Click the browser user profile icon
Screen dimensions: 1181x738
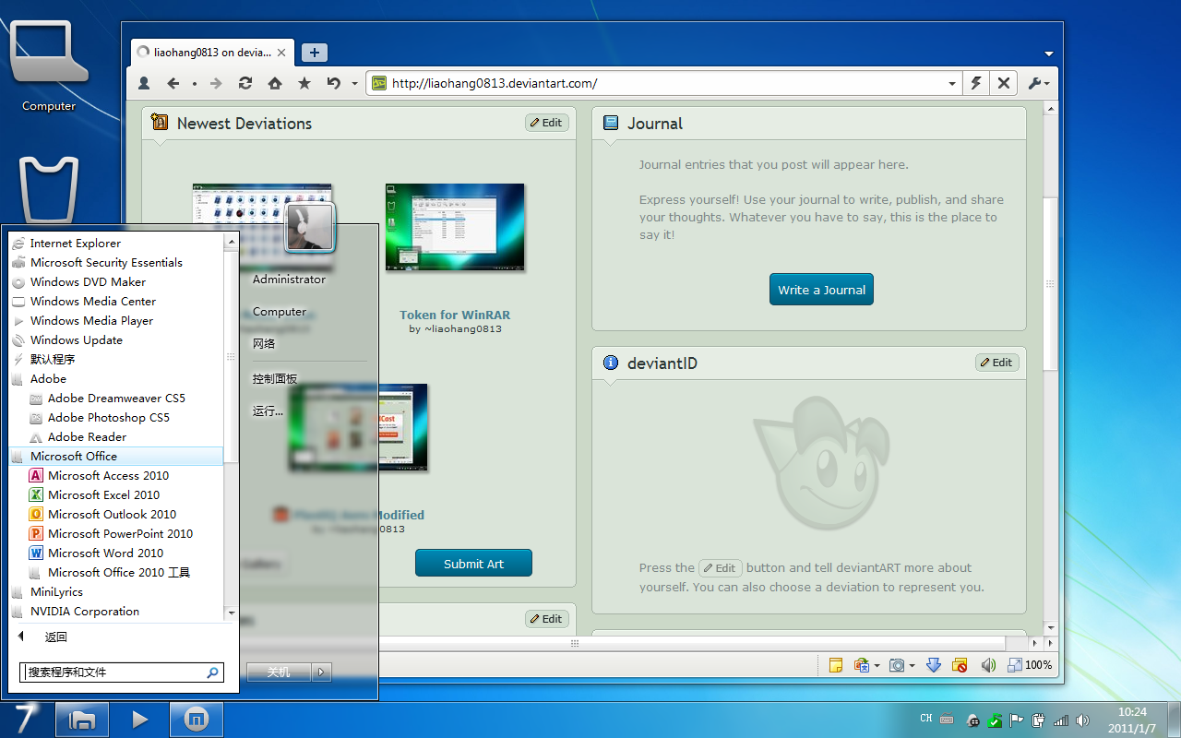144,83
